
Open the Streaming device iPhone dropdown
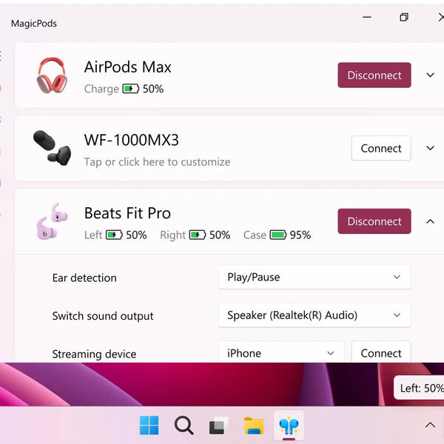pyautogui.click(x=281, y=353)
